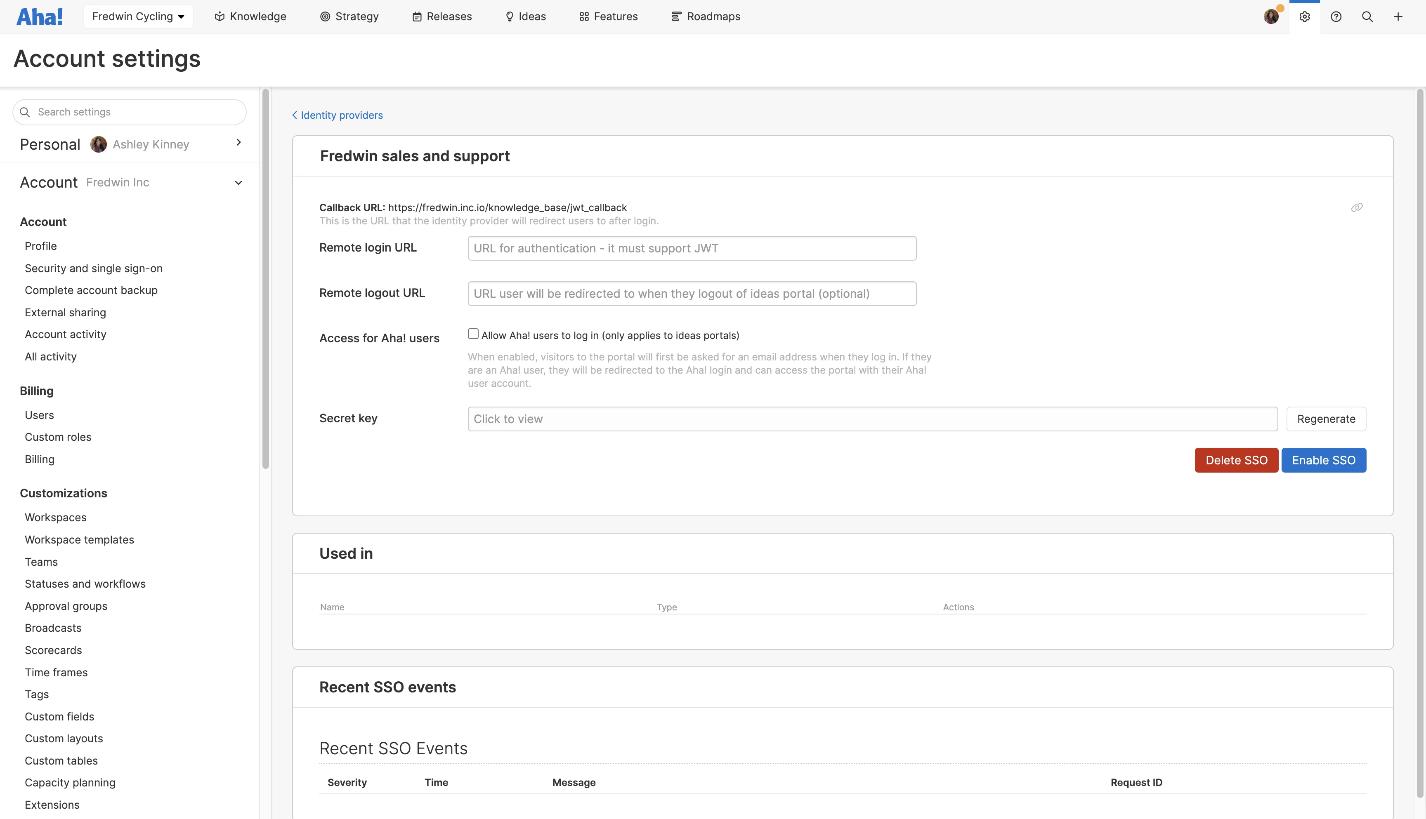Image resolution: width=1426 pixels, height=819 pixels.
Task: Click the Delete SSO button
Action: 1236,460
